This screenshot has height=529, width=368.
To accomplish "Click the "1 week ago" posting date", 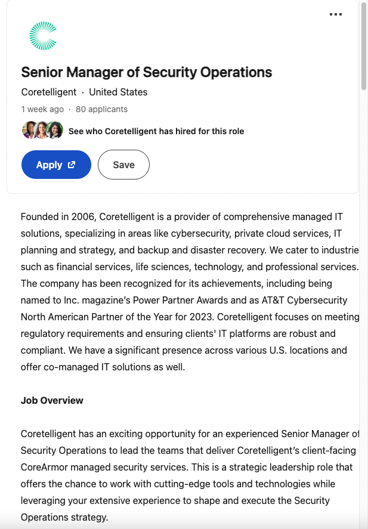I will [x=42, y=109].
